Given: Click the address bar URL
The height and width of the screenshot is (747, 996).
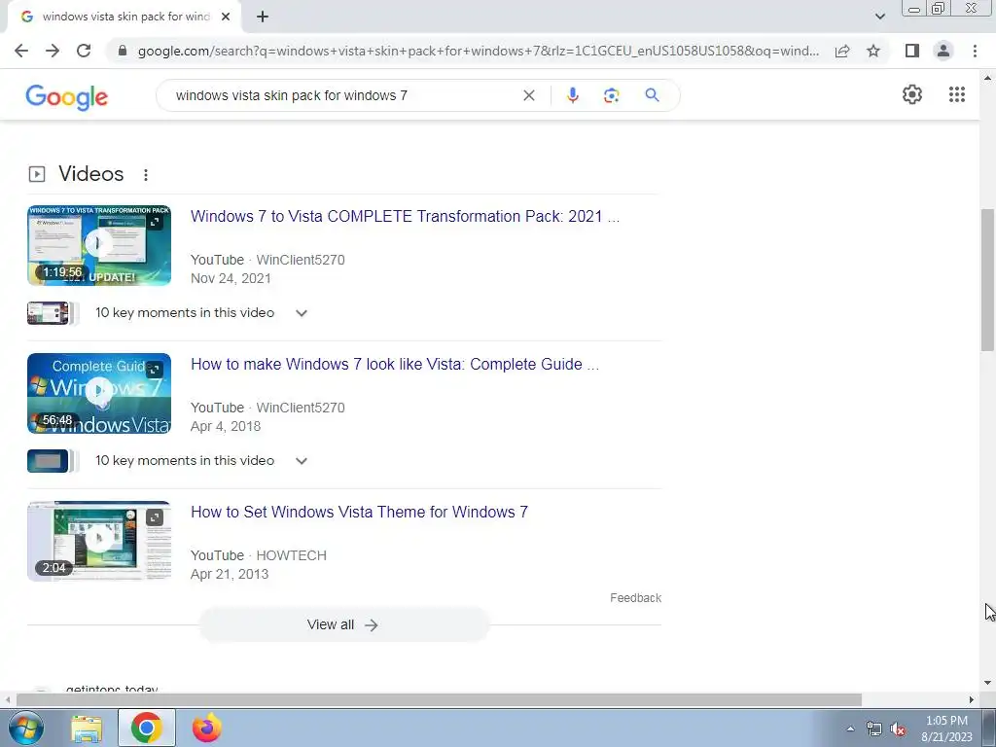Looking at the screenshot, I should [x=479, y=51].
